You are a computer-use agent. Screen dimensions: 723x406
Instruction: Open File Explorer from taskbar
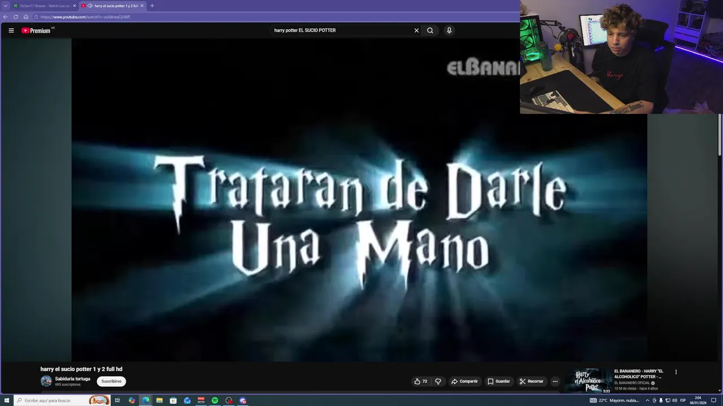tap(159, 400)
